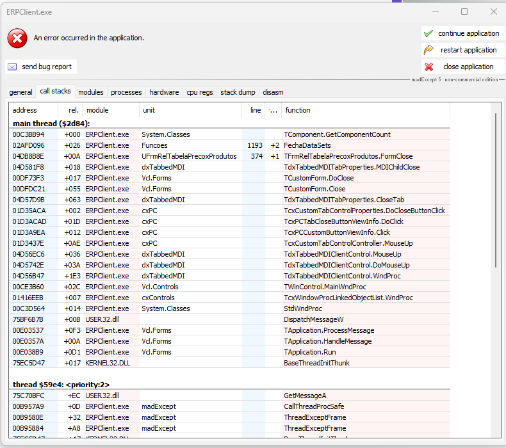Viewport: 506px width, 448px height.
Task: Maximize the ERPClient.exe window
Action: click(x=464, y=12)
